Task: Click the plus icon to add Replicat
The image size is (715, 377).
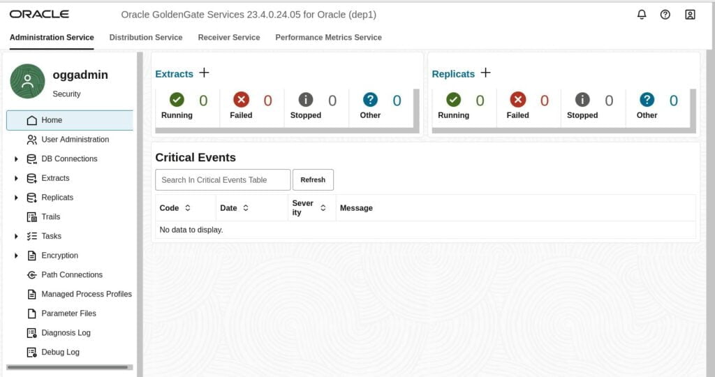Action: pos(485,73)
